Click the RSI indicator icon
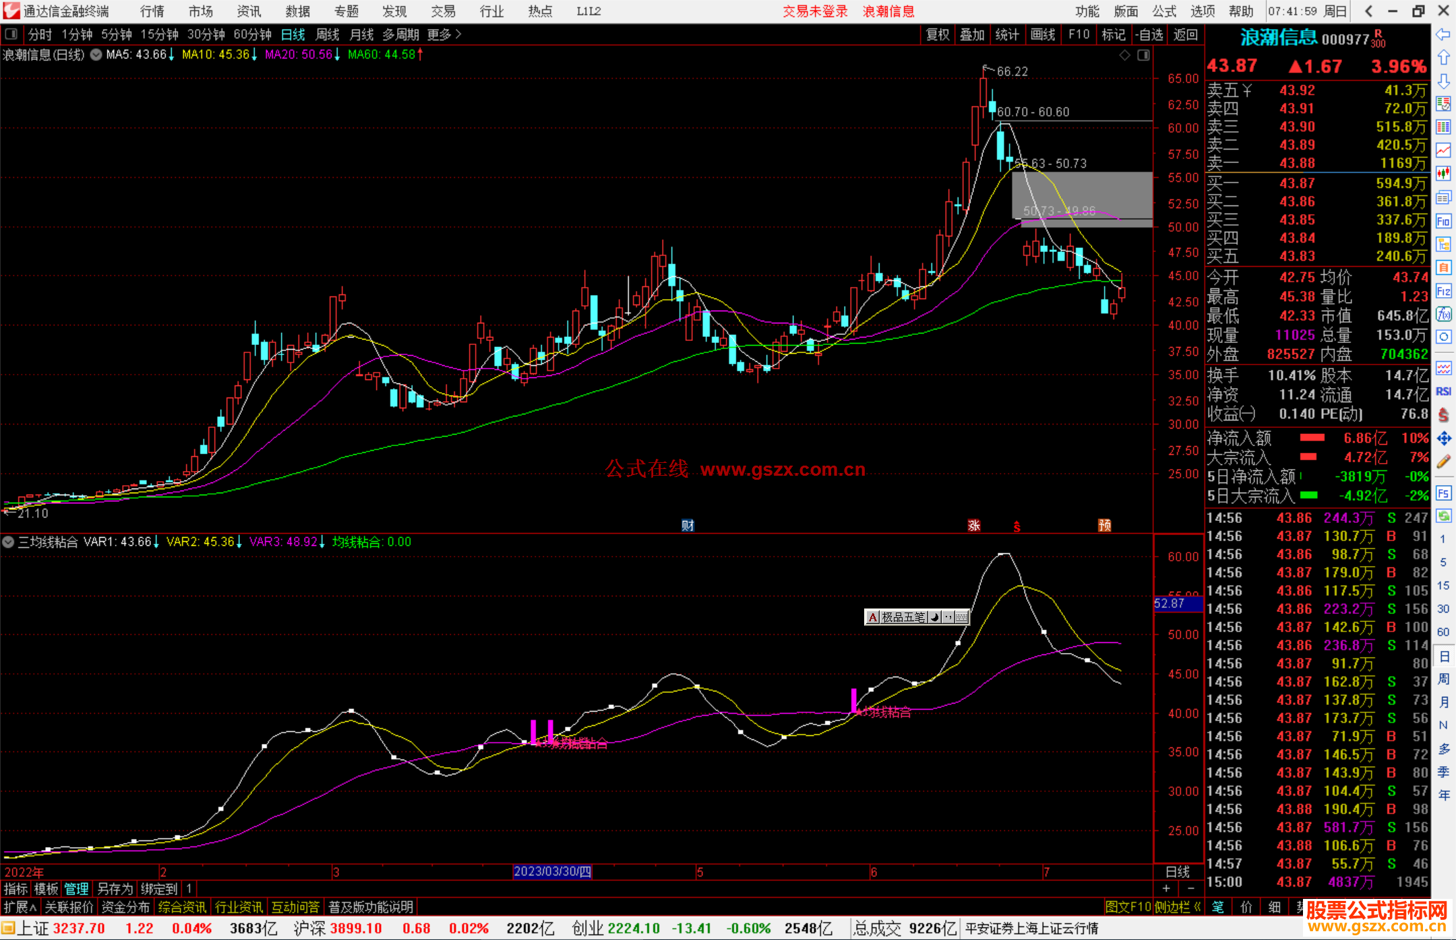1456x940 pixels. pyautogui.click(x=1443, y=391)
